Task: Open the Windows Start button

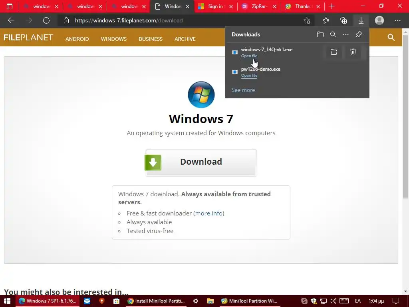Action: tap(7, 301)
